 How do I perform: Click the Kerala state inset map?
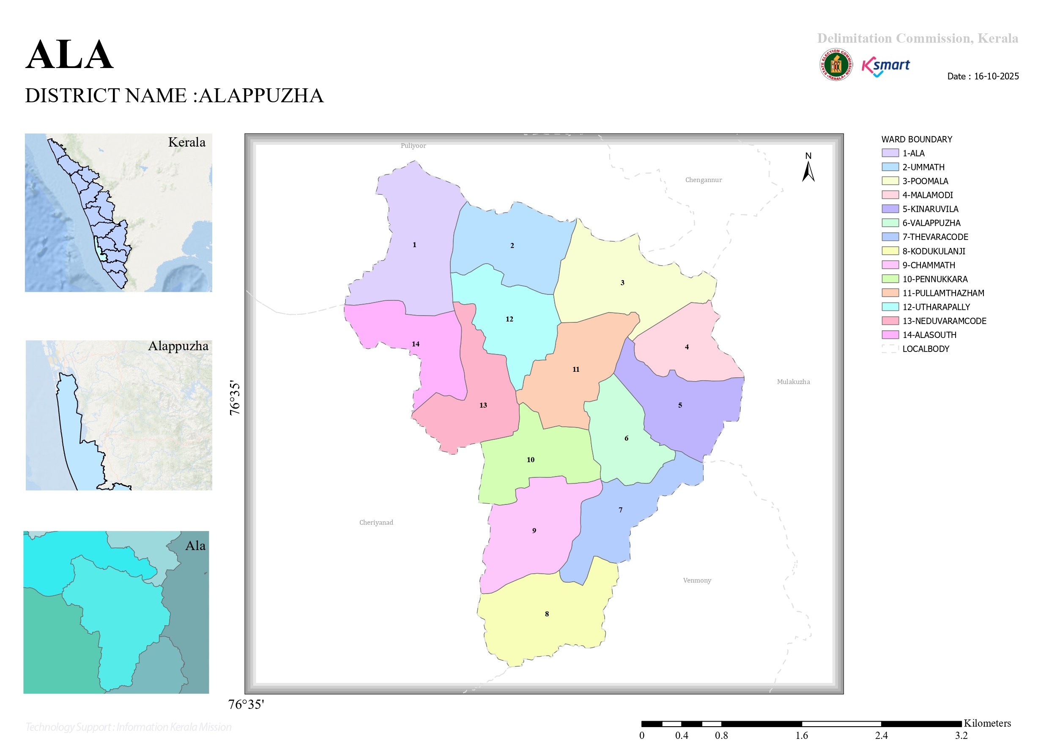tap(118, 213)
